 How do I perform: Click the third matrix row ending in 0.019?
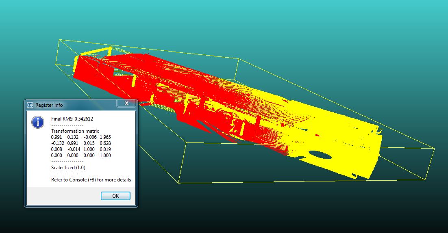pos(81,149)
